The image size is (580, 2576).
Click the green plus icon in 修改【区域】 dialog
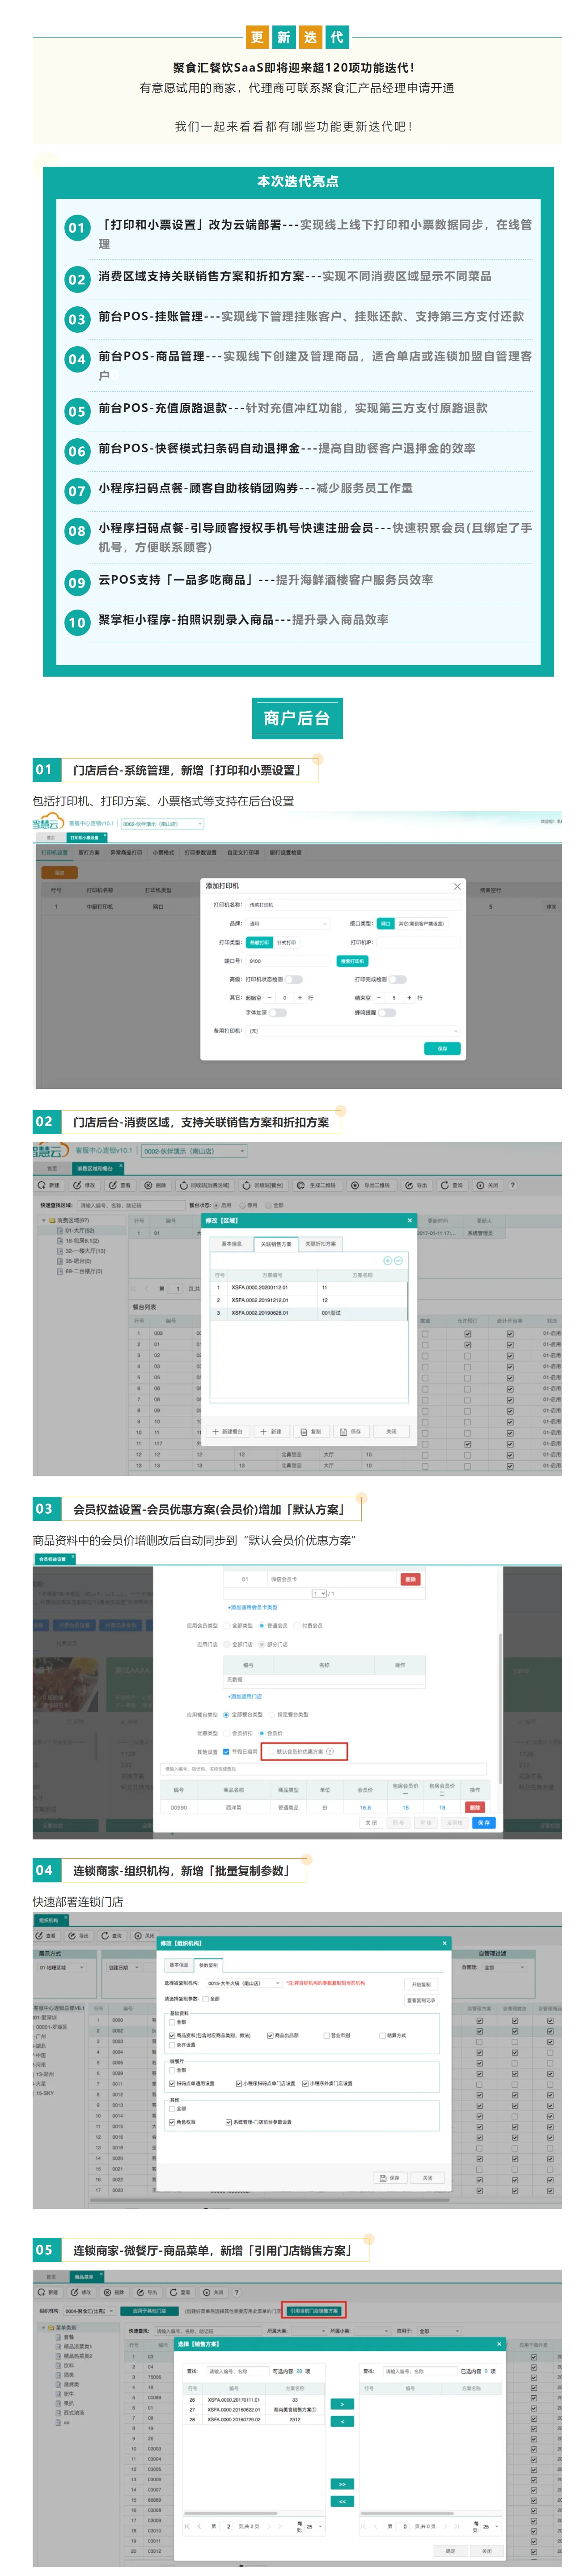388,1261
